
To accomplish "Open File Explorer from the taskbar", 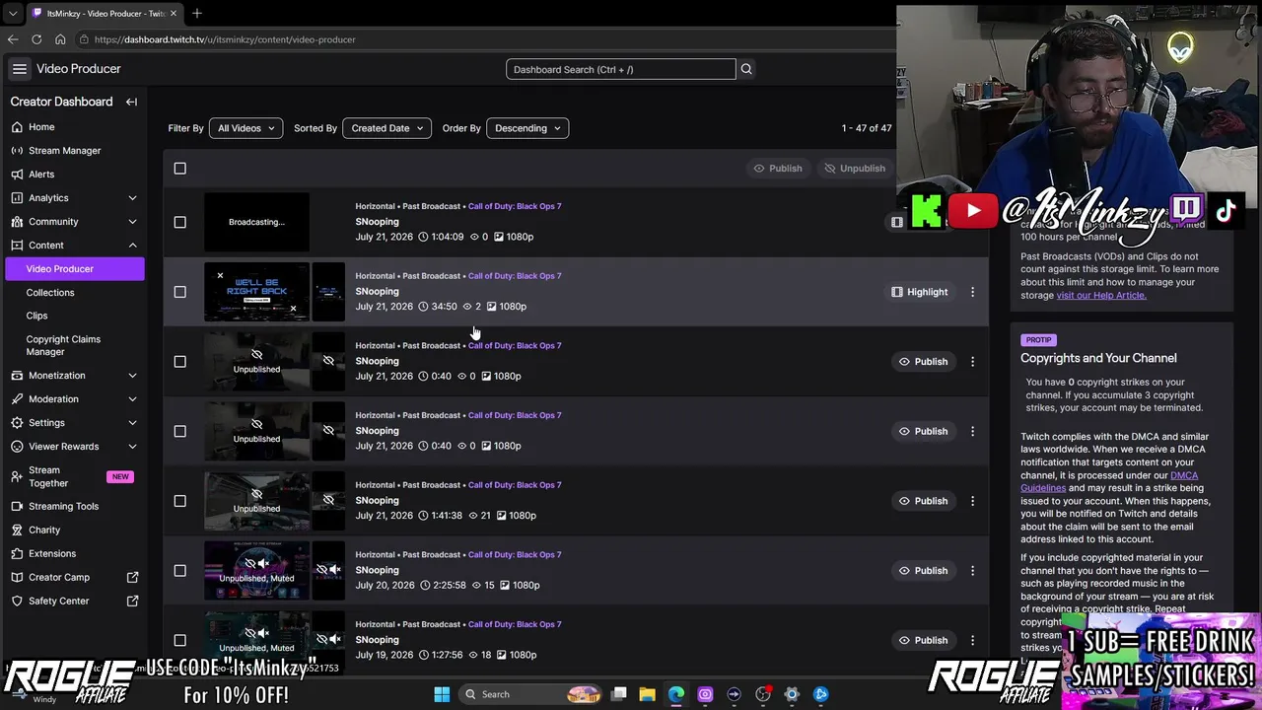I will [x=648, y=694].
